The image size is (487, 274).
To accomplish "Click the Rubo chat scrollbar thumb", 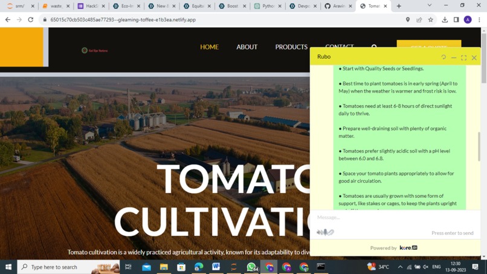I will pos(479,146).
